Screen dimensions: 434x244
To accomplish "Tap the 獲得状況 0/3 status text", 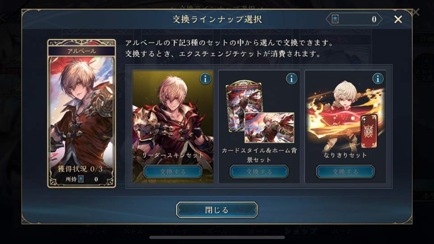I will pyautogui.click(x=80, y=169).
